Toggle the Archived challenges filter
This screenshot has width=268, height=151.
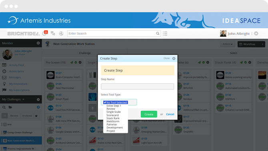pos(27,116)
